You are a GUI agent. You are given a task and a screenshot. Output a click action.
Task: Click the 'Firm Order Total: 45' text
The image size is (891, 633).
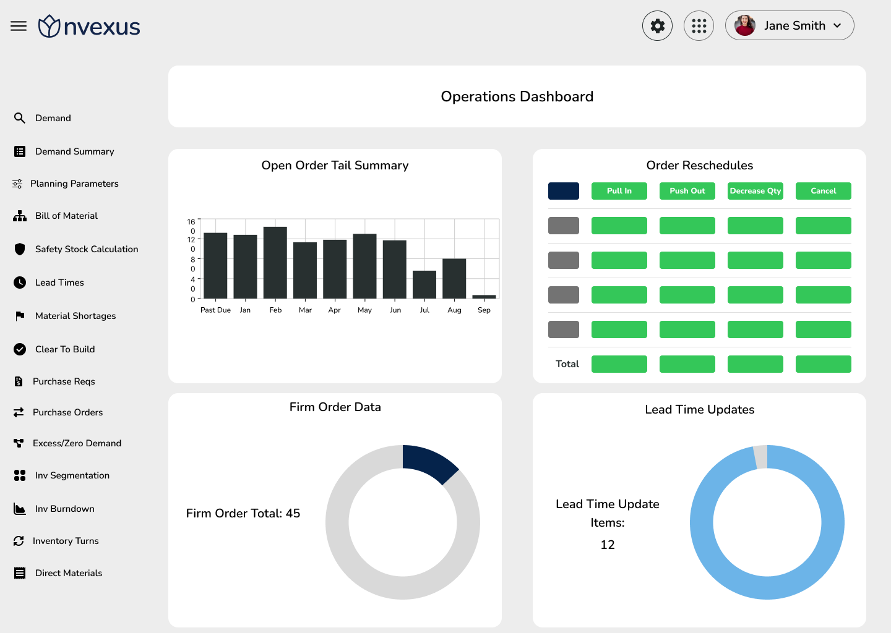pos(243,513)
